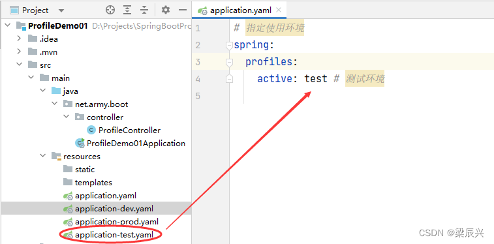
Task: Click the templates folder icon
Action: (x=68, y=182)
